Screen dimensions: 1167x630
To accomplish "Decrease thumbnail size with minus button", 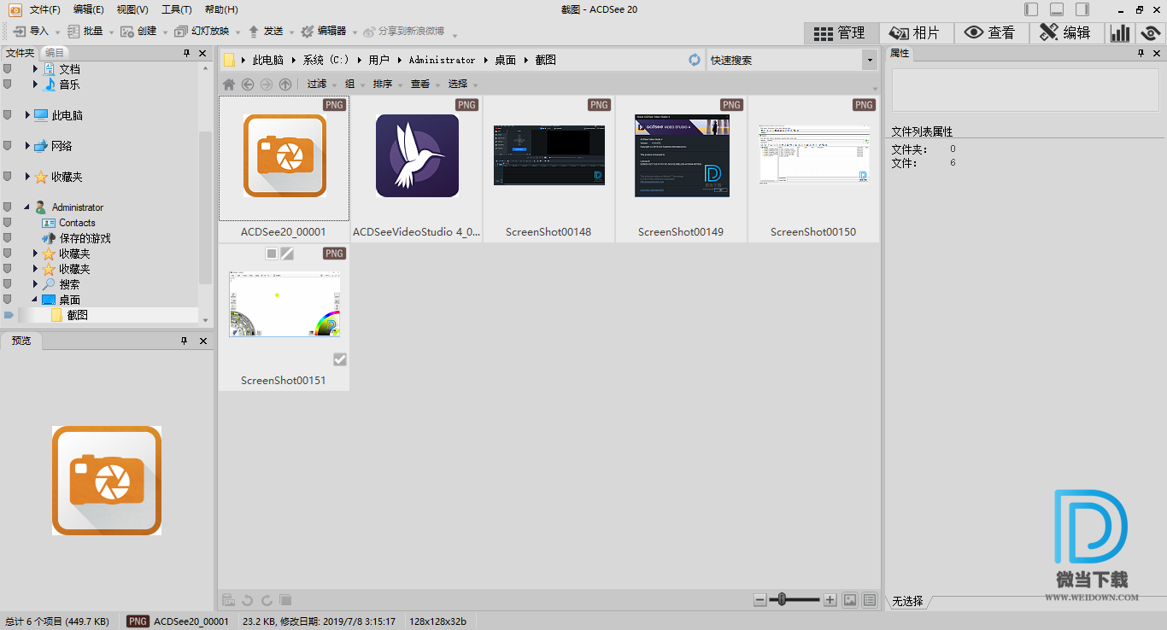I will [x=759, y=600].
